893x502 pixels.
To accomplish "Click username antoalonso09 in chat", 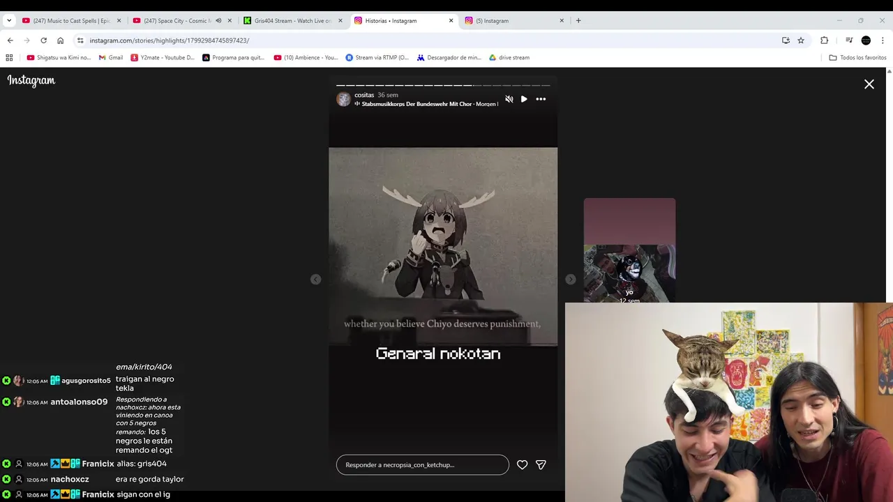I will (x=79, y=402).
